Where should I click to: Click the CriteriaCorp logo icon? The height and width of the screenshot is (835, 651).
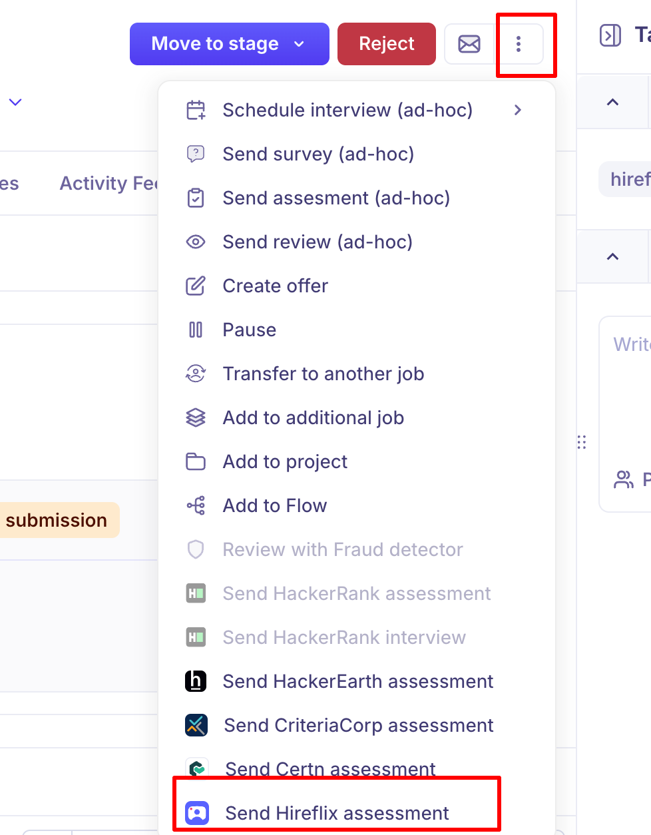point(196,725)
